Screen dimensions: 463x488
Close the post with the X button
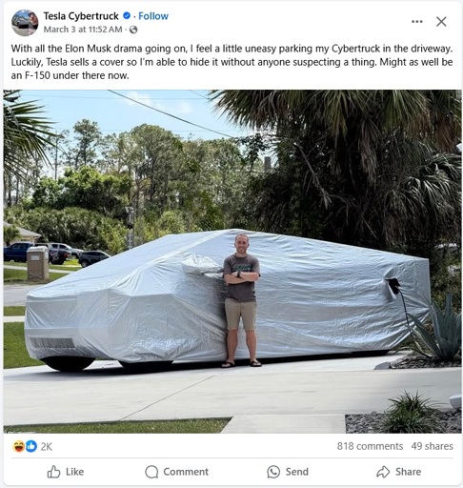point(441,22)
